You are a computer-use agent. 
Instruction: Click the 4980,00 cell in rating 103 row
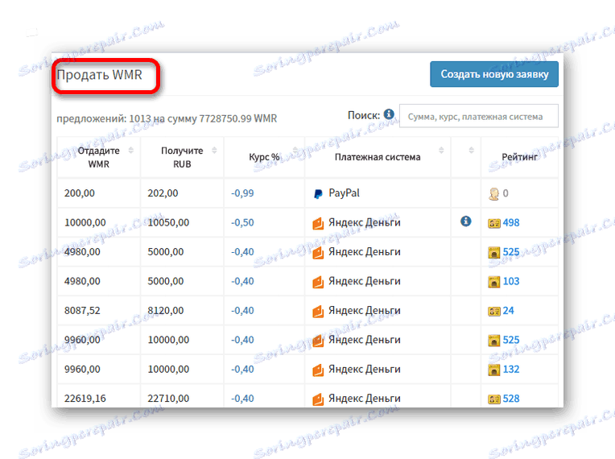click(99, 281)
